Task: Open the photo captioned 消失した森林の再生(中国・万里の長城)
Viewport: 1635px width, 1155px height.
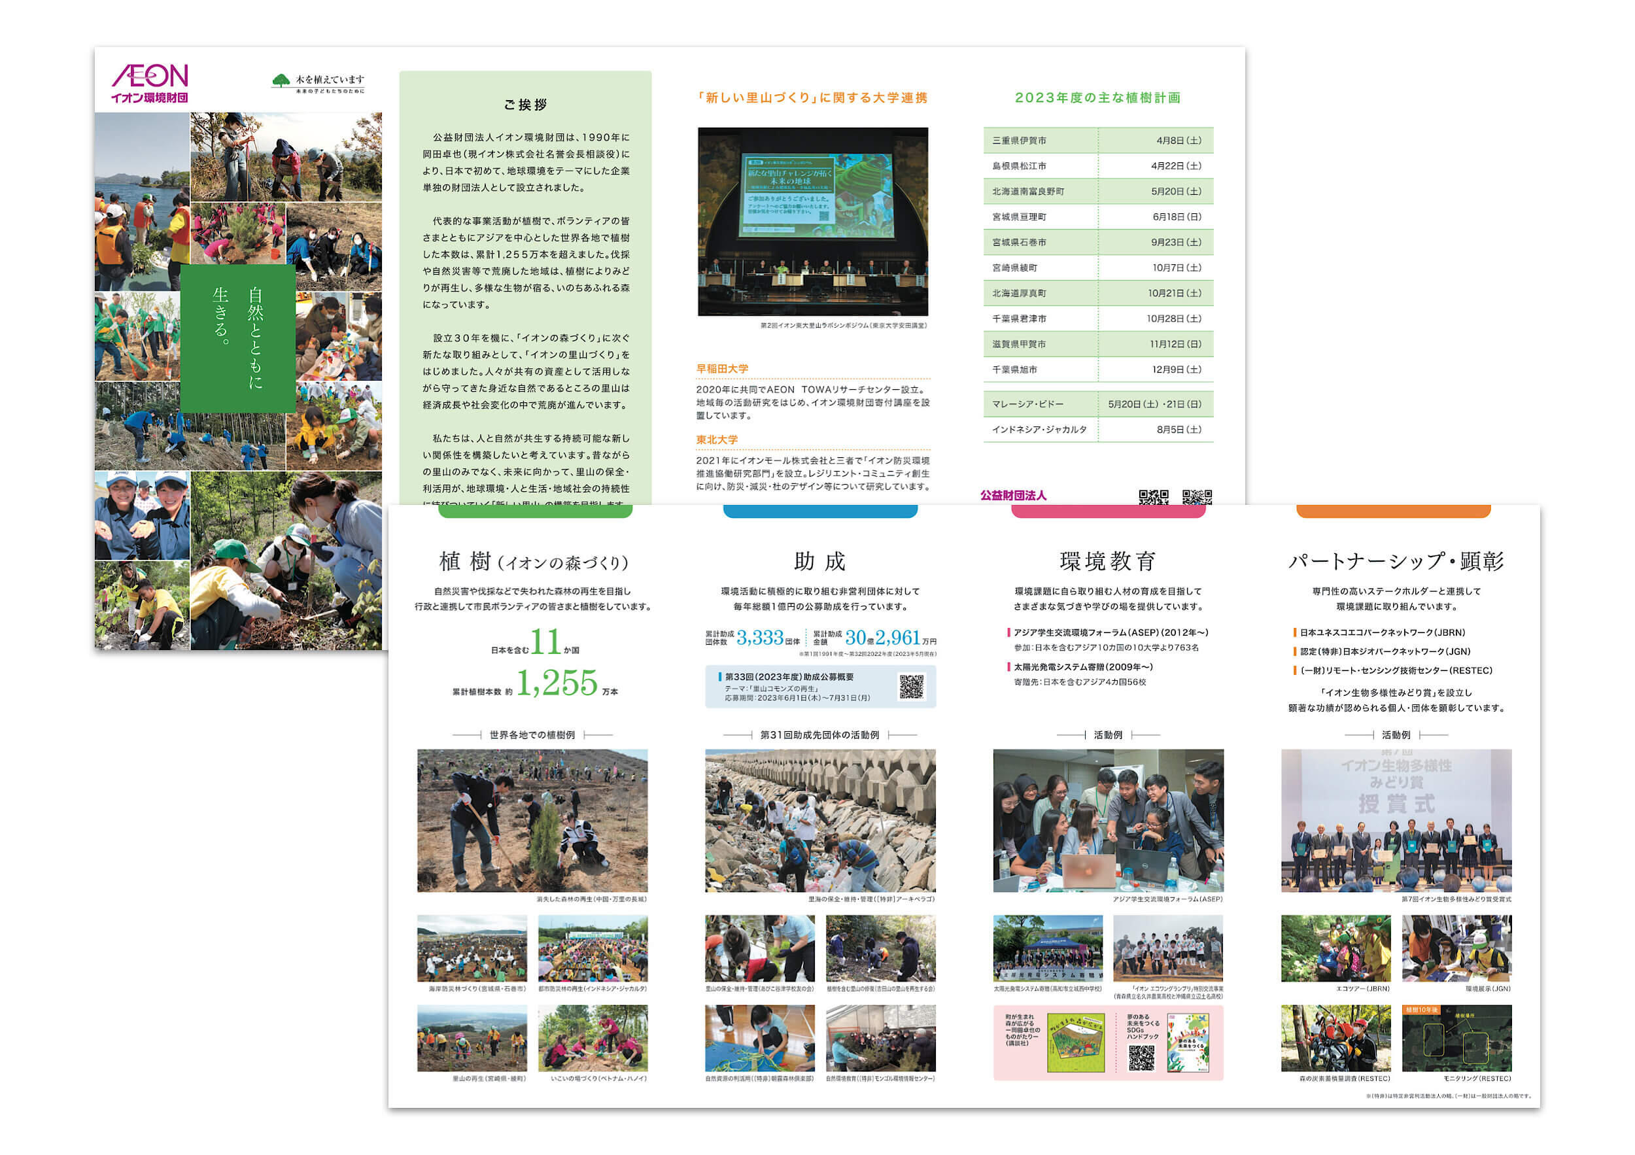Action: pyautogui.click(x=532, y=820)
